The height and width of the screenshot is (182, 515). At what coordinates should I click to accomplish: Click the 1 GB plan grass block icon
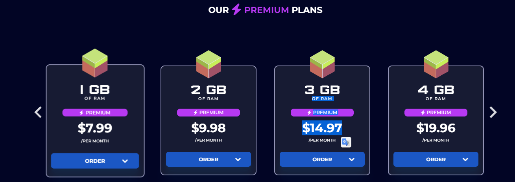[95, 63]
